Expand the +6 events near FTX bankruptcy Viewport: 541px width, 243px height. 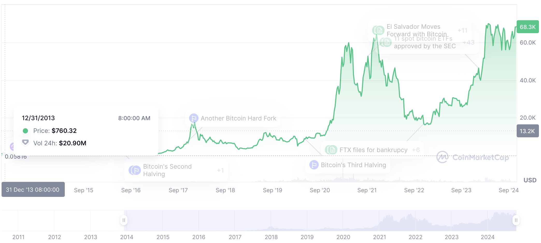416,150
